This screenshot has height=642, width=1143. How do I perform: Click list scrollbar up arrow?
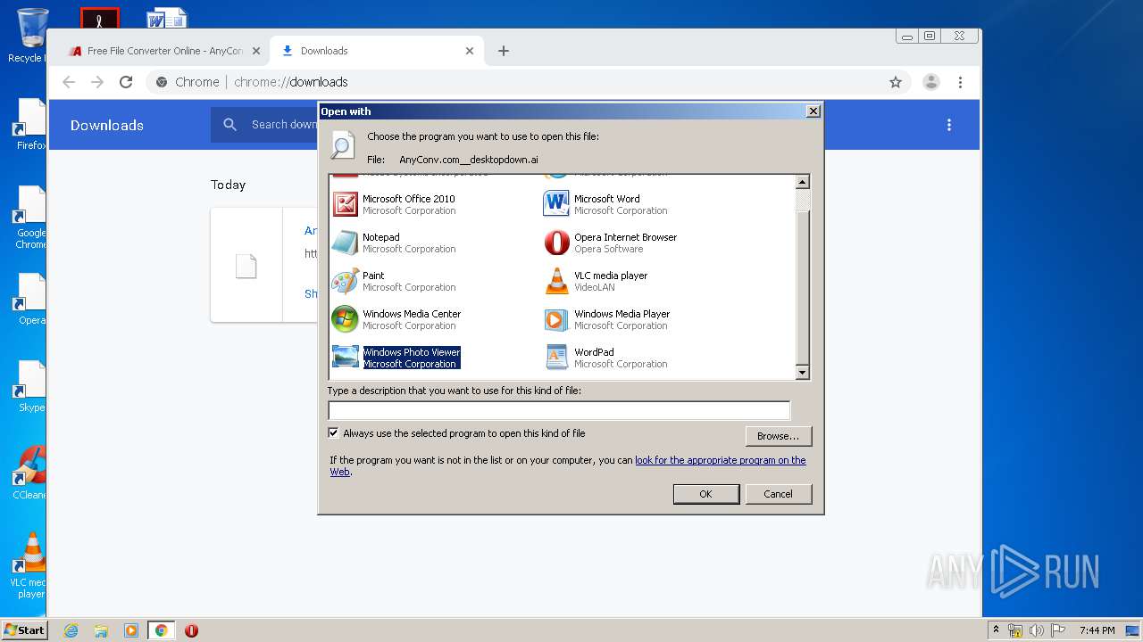click(802, 182)
